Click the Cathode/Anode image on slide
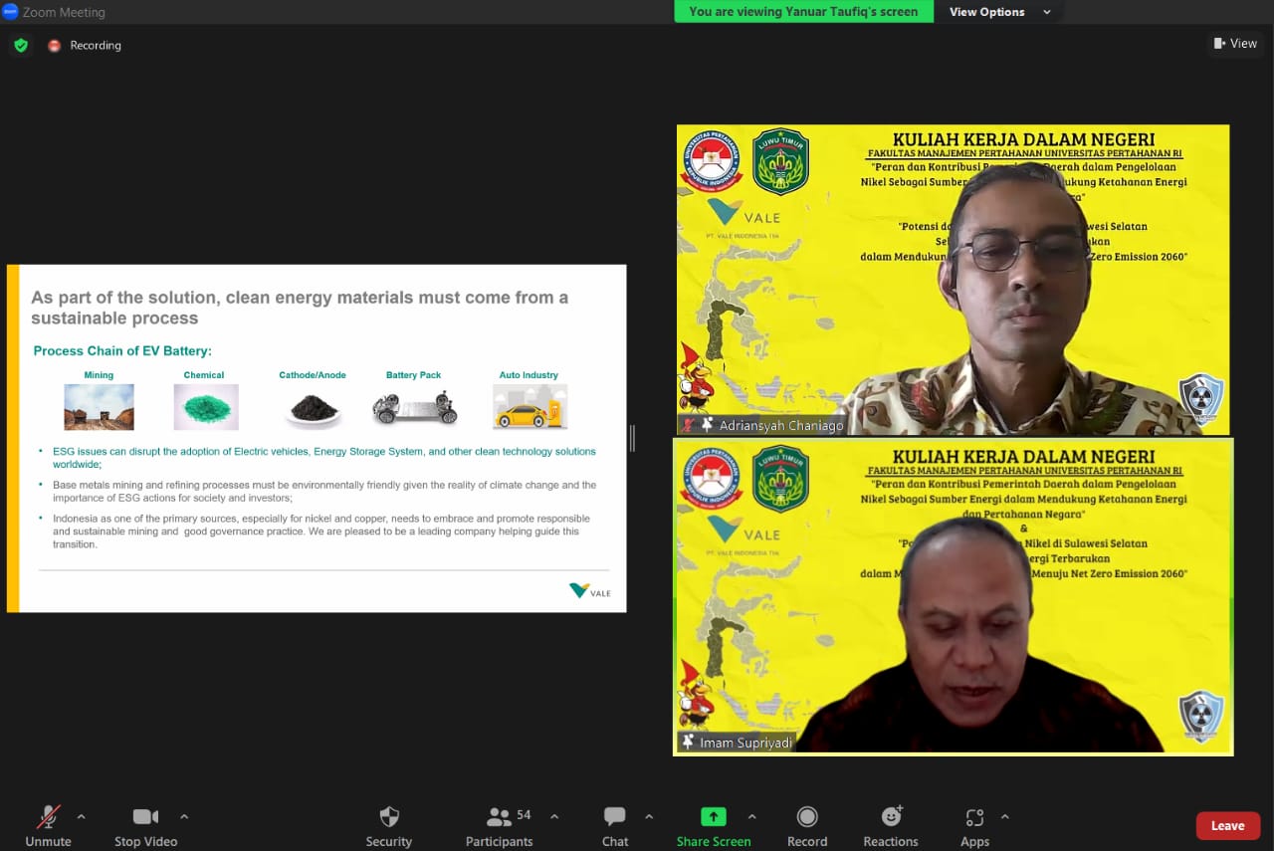Image resolution: width=1274 pixels, height=851 pixels. pos(313,407)
